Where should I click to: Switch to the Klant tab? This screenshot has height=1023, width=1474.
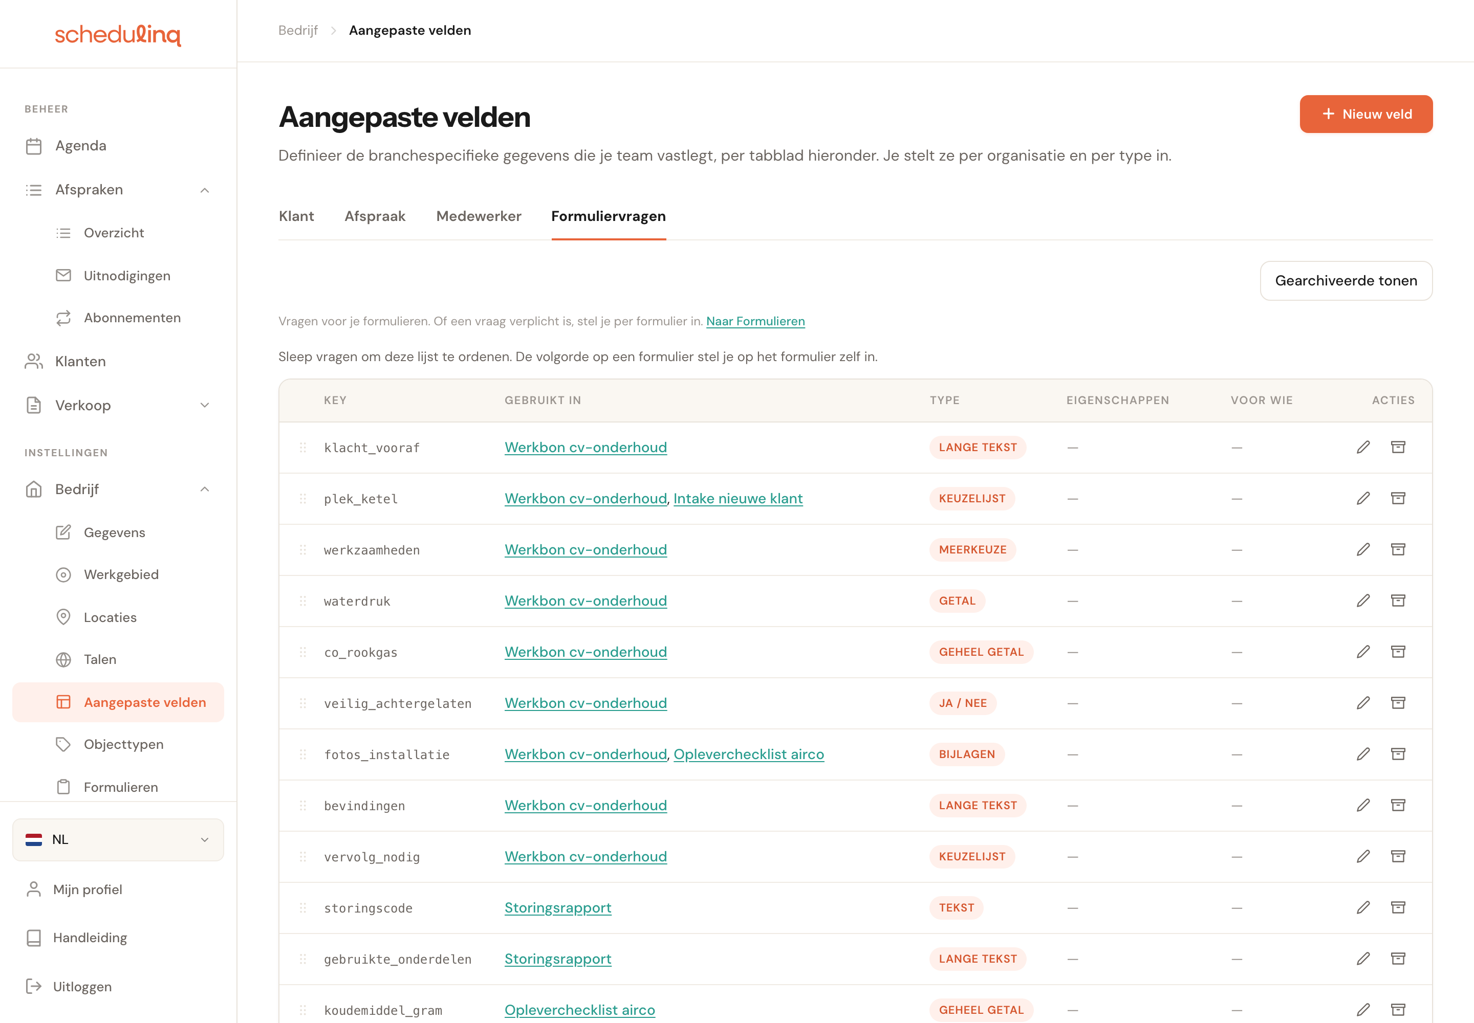(x=296, y=217)
